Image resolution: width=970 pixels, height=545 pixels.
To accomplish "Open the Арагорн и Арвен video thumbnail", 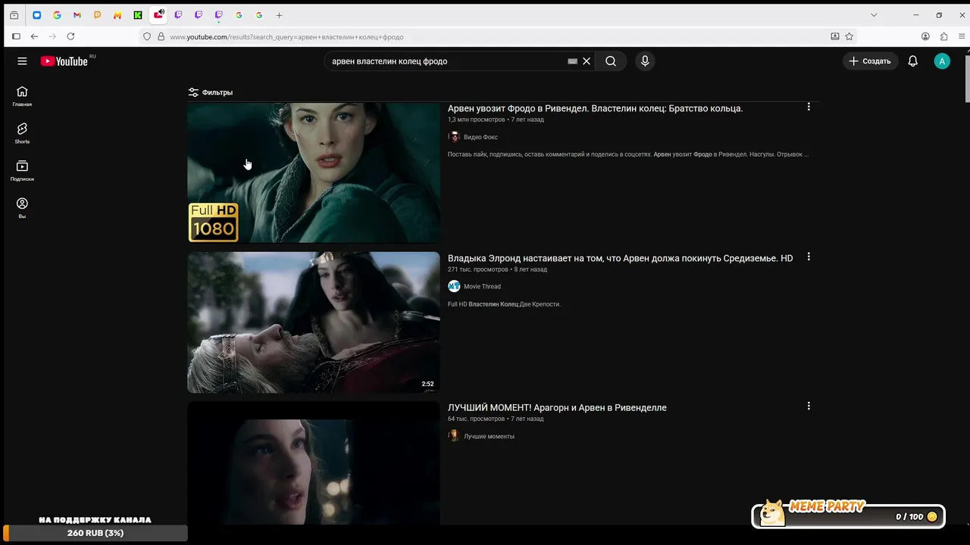I will pyautogui.click(x=314, y=463).
